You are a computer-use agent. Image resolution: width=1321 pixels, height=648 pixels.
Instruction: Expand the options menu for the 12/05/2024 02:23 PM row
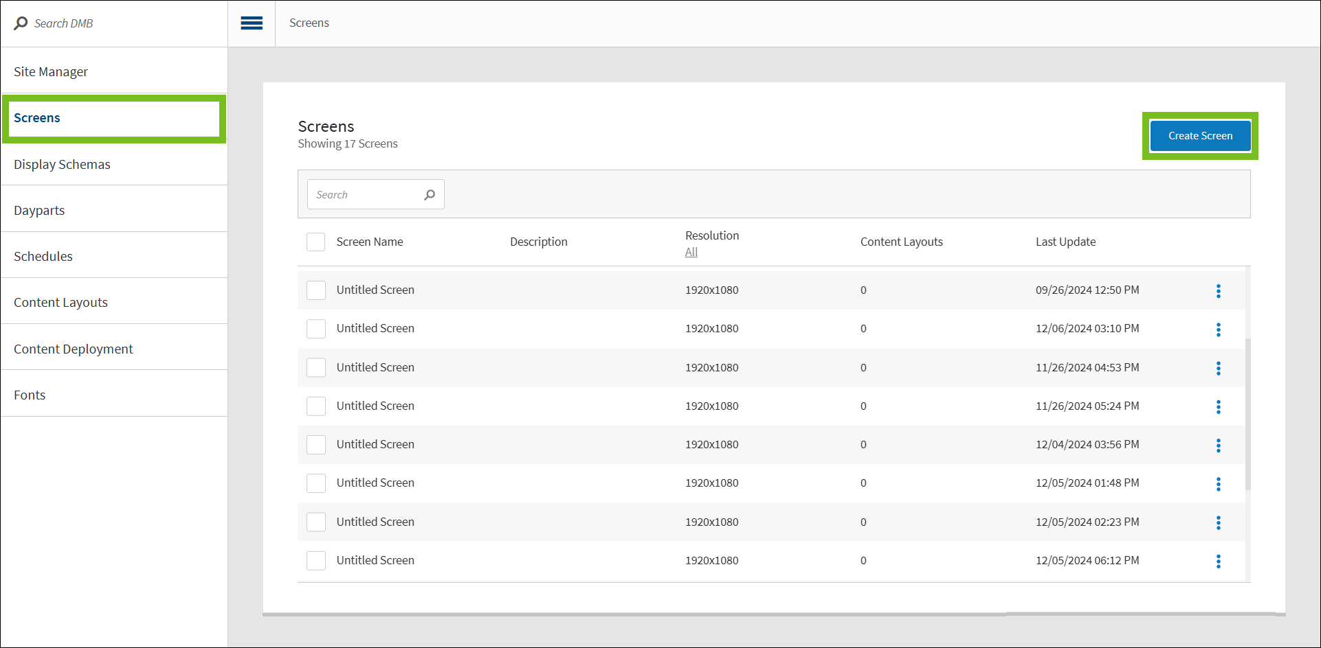1218,523
